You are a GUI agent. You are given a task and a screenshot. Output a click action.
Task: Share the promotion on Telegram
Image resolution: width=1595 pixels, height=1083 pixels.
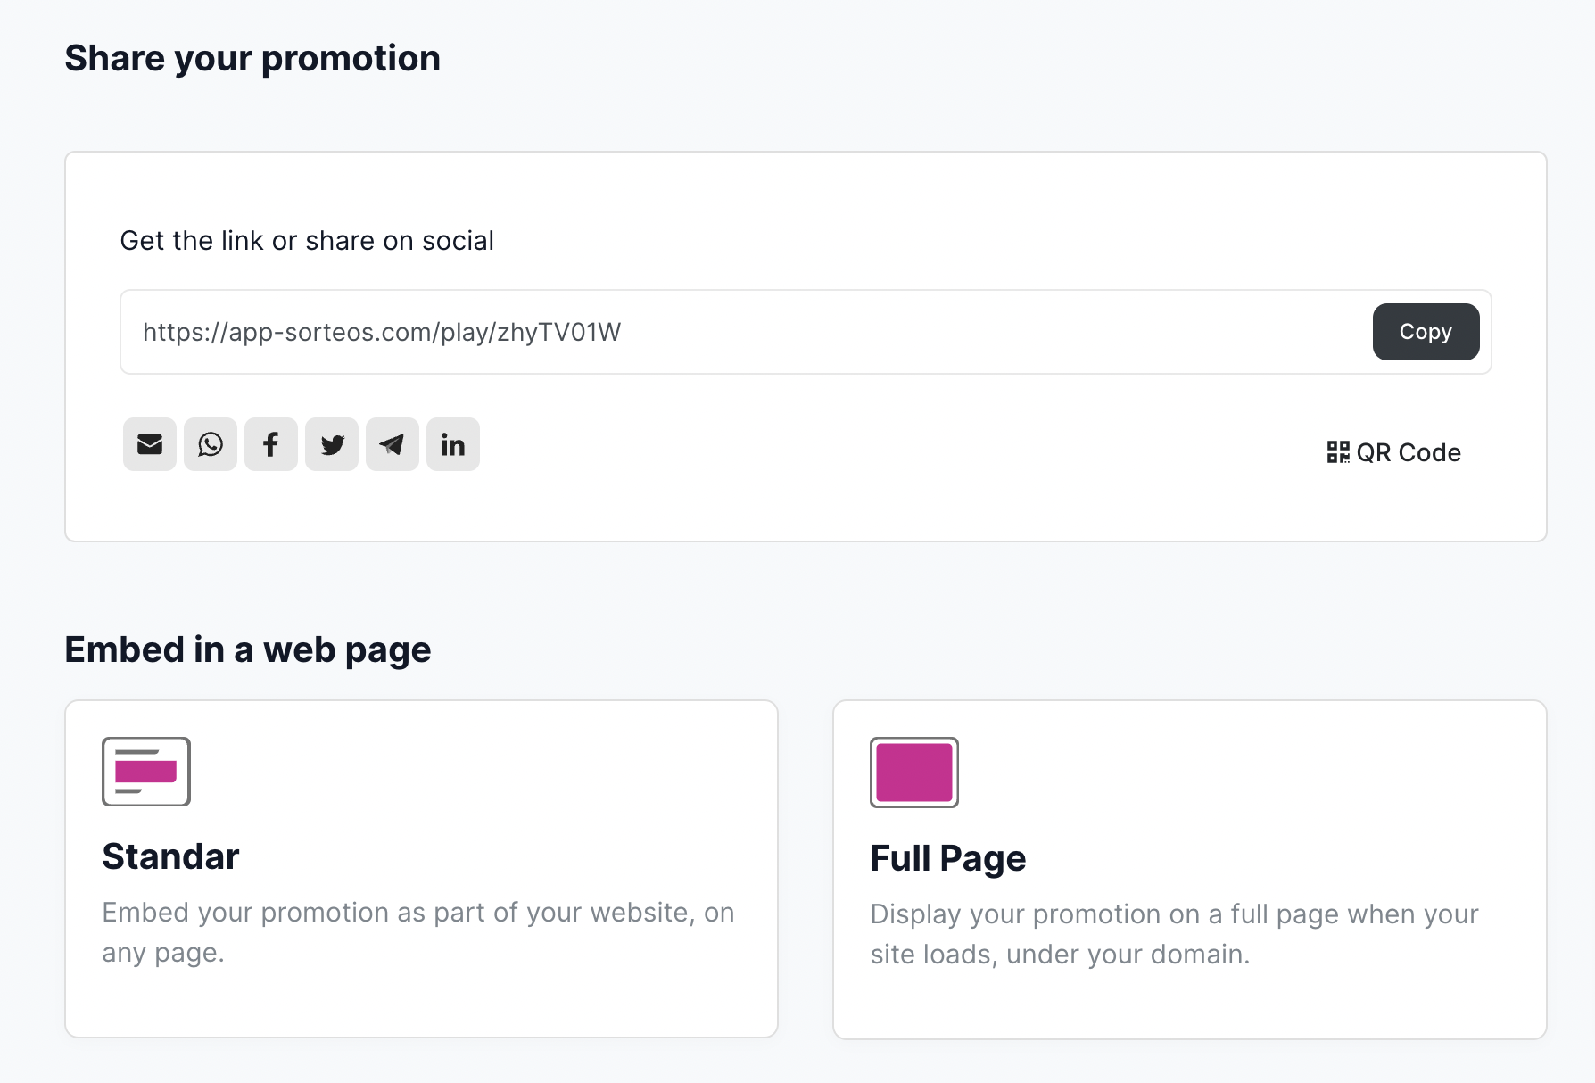(393, 444)
